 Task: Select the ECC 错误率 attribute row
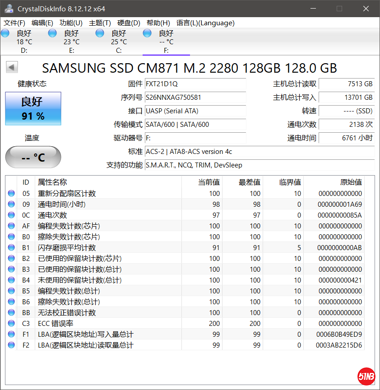point(108,324)
